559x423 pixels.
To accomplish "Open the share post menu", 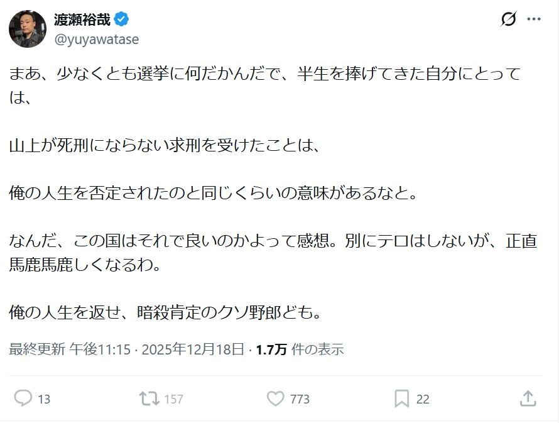I will click(x=528, y=398).
